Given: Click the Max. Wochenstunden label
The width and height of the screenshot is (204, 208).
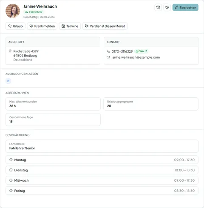Looking at the screenshot, I should pyautogui.click(x=23, y=102).
